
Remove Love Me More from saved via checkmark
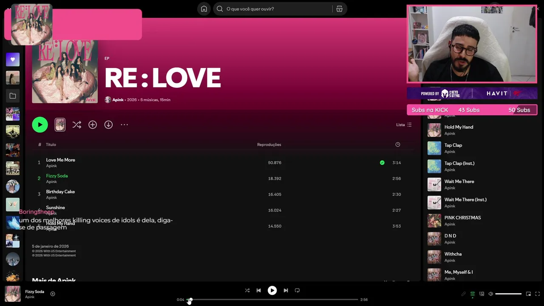382,162
